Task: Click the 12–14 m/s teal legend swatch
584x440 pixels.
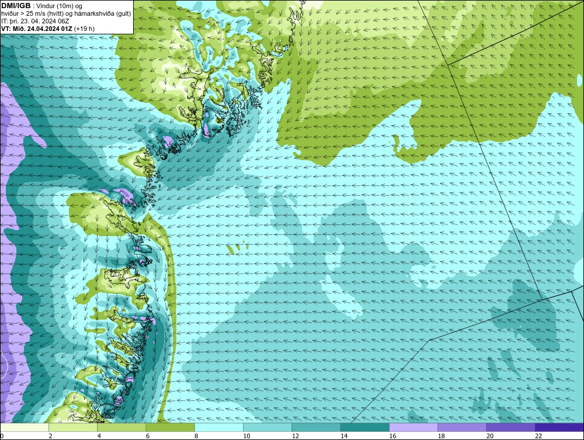Action: (x=316, y=427)
